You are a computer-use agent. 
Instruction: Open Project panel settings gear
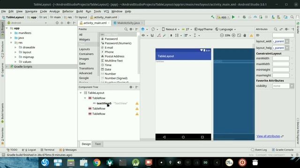(68, 23)
